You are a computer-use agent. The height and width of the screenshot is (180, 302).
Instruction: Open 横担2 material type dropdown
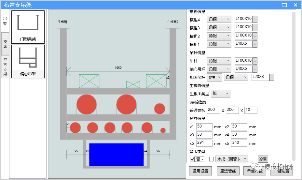219,36
